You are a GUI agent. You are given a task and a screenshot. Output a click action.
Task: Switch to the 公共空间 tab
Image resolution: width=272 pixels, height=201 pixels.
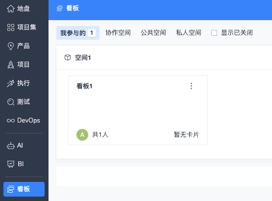click(153, 33)
